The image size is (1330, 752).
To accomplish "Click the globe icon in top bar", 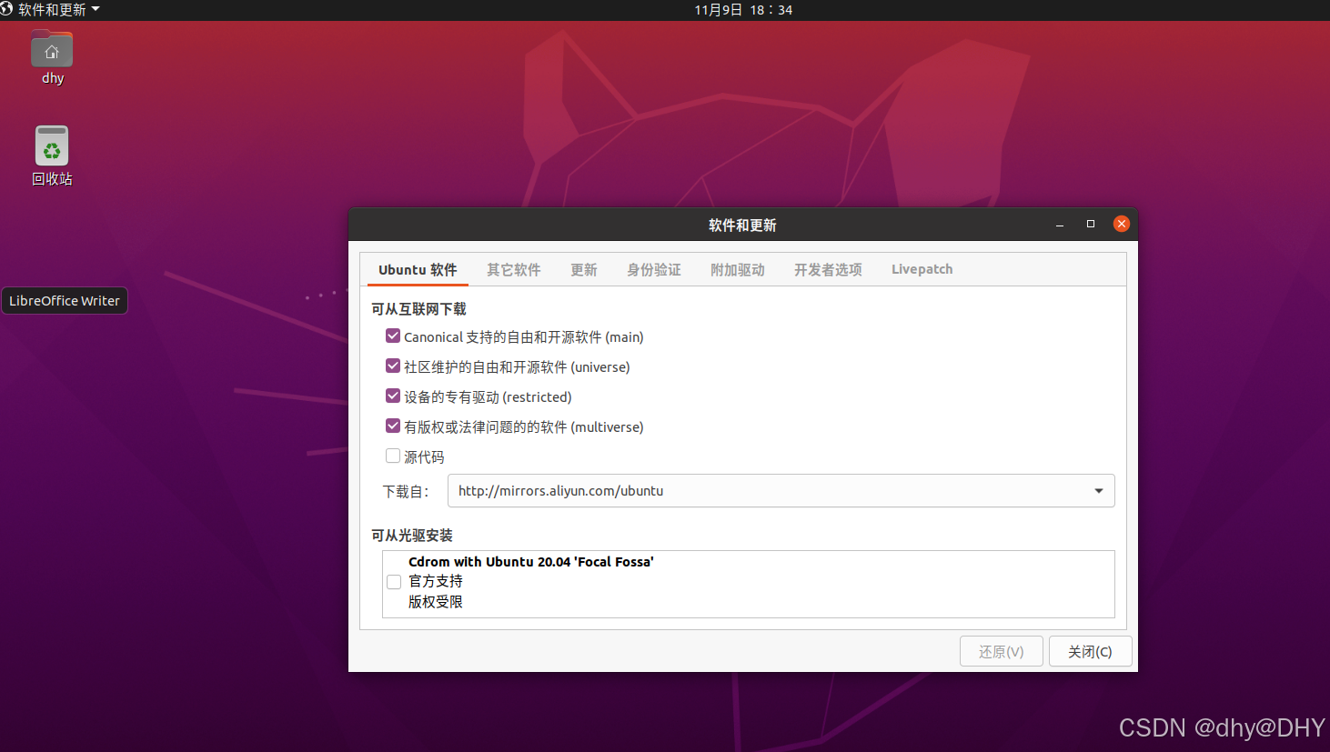I will pyautogui.click(x=6, y=9).
